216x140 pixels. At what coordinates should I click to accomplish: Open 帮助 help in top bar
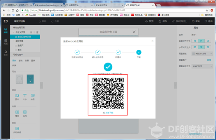196,21
